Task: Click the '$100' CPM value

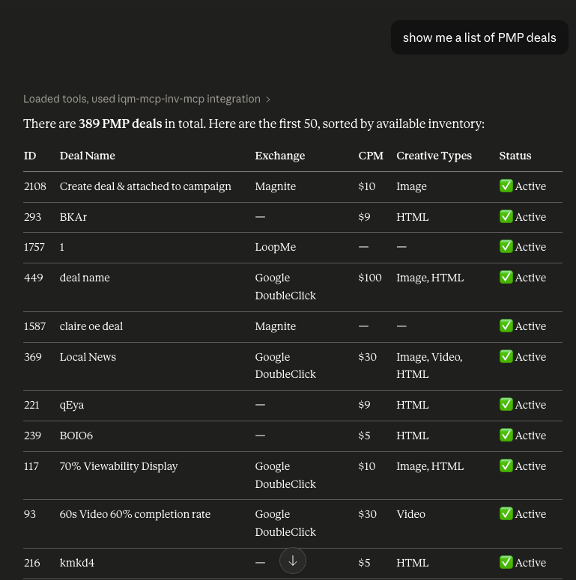Action: point(370,278)
